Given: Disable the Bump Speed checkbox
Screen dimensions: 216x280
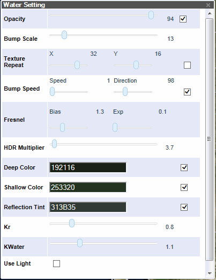Looking at the screenshot, I should click(187, 92).
